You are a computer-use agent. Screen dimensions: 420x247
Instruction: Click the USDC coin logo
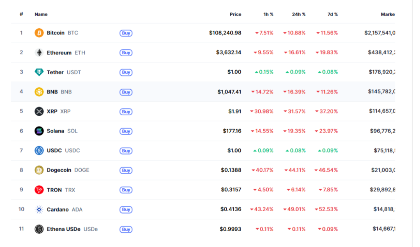click(x=39, y=151)
